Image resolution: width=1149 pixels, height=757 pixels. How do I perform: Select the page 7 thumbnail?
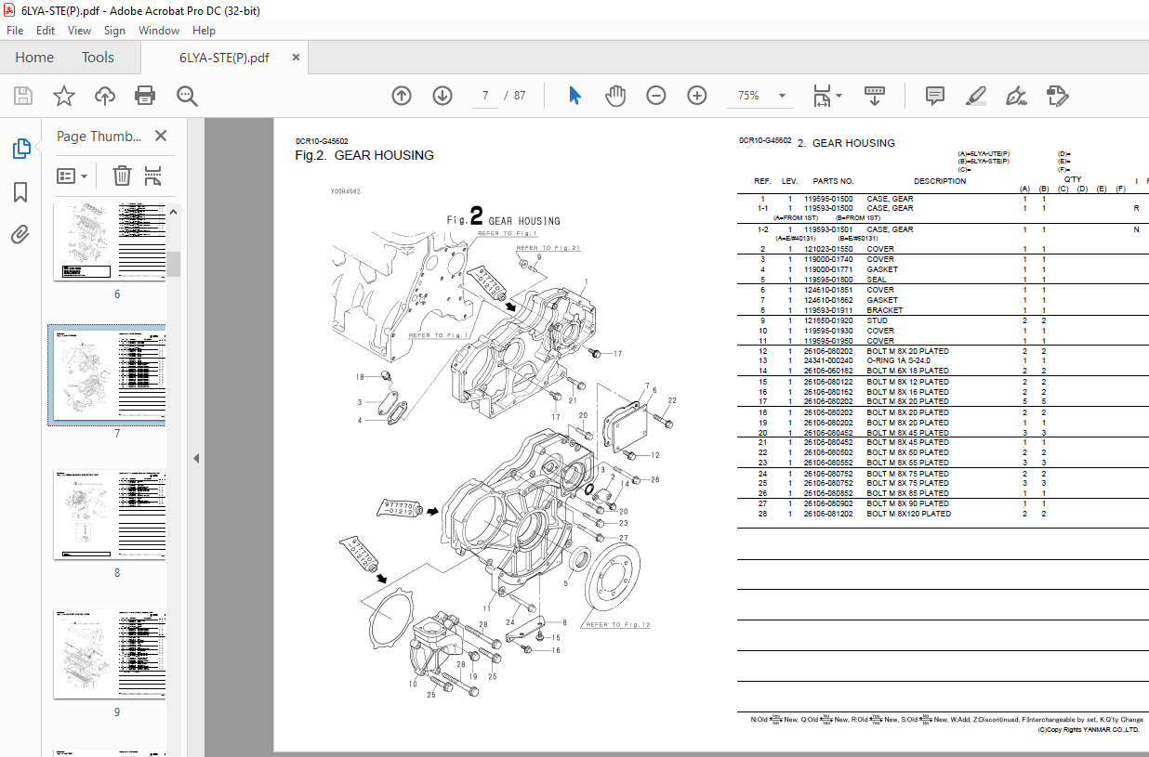[112, 375]
